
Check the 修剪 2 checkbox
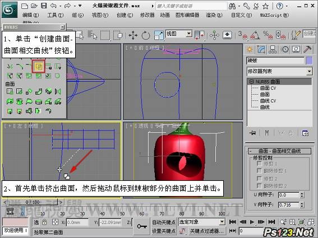[x=259, y=179]
